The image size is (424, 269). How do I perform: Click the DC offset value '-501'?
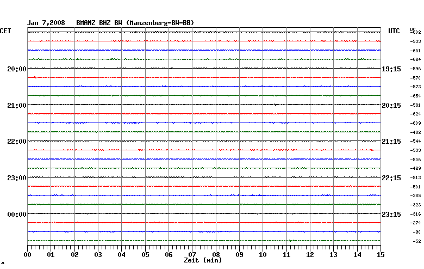pyautogui.click(x=415, y=187)
